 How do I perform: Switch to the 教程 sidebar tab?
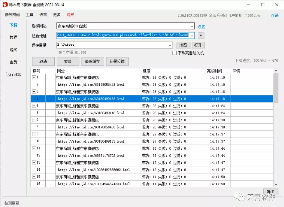coord(13,37)
